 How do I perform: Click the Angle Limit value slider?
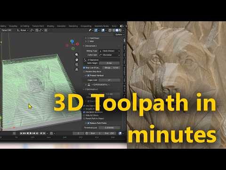tap(109, 80)
